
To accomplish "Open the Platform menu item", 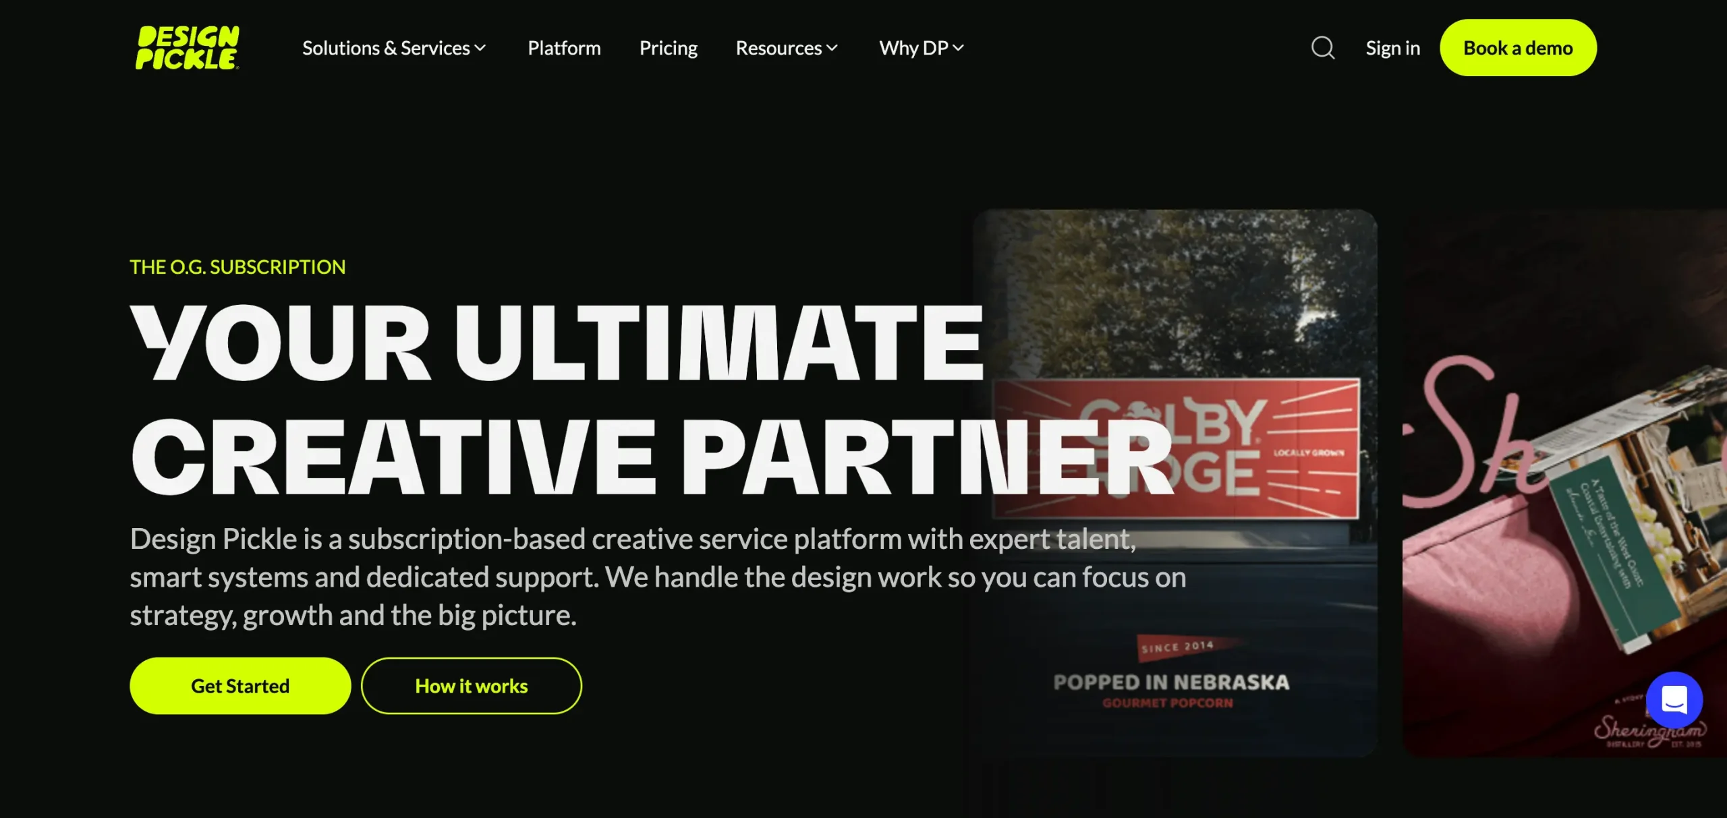I will pyautogui.click(x=564, y=48).
